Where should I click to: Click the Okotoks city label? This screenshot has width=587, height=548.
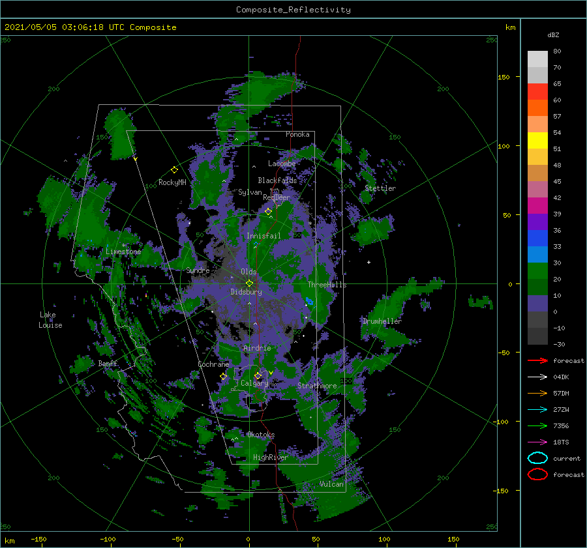[x=261, y=435]
